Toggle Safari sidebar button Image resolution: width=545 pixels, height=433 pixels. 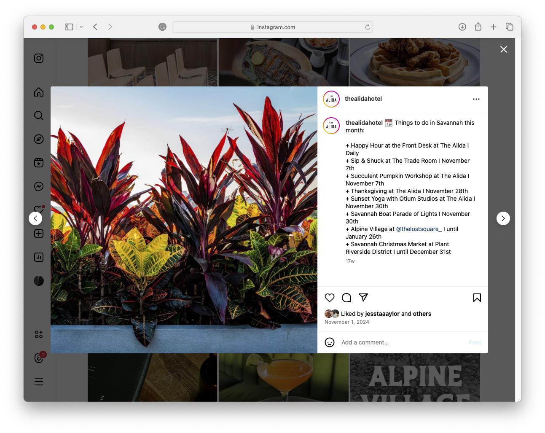(69, 27)
